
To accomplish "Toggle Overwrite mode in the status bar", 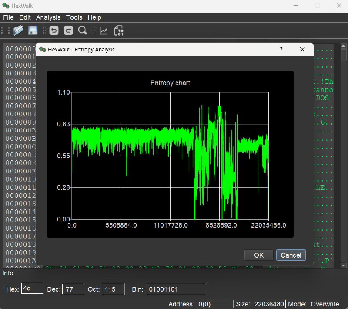I will pyautogui.click(x=325, y=304).
